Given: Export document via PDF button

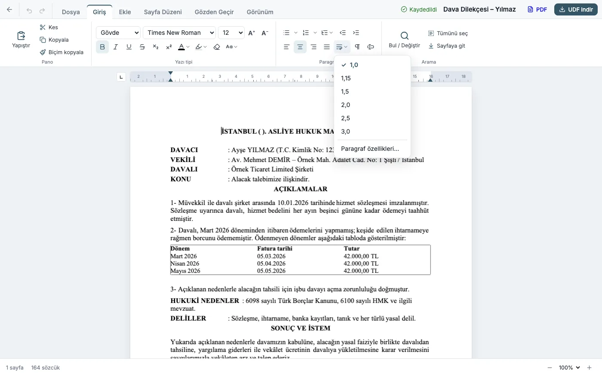Looking at the screenshot, I should coord(537,9).
